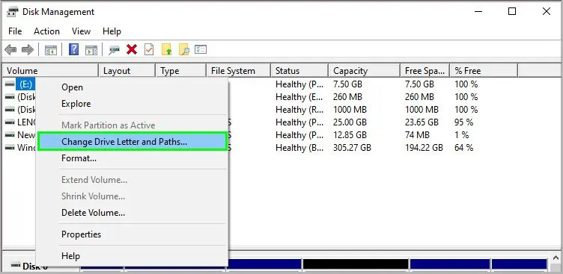Screen dimensions: 563x274
Task: Click the 12.85 GB capacity cell
Action: coord(350,135)
